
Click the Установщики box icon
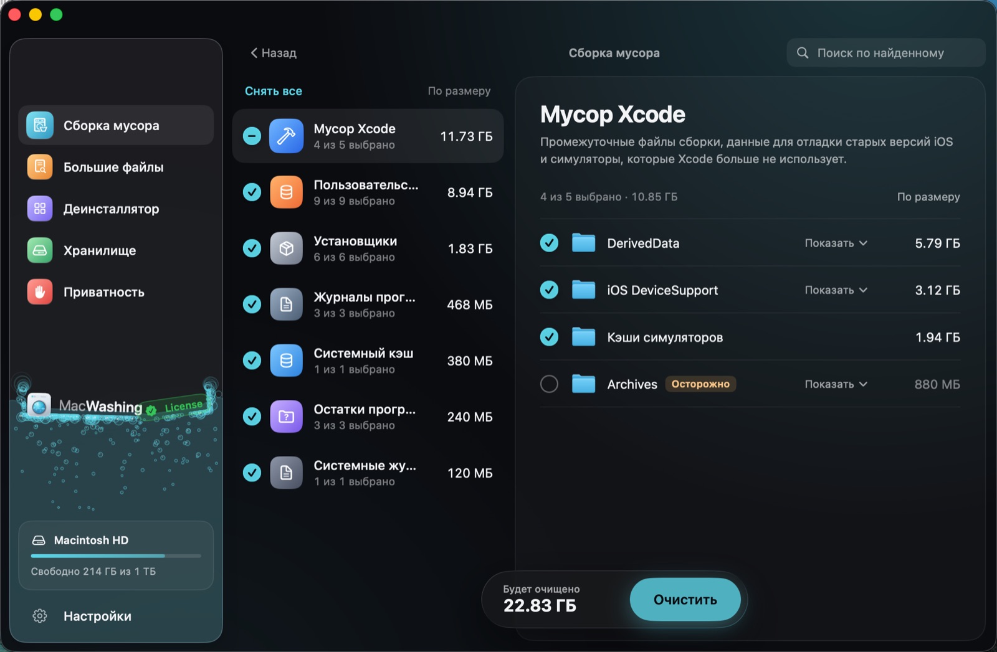coord(286,248)
